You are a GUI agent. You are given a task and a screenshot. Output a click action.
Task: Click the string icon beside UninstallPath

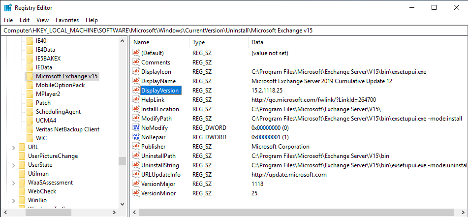tap(136, 156)
